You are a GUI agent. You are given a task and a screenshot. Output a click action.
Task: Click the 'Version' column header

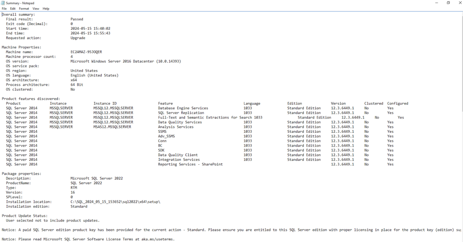[x=338, y=103]
